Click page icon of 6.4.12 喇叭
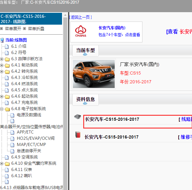Viewport: 192px width, 190px height. tap(7, 176)
